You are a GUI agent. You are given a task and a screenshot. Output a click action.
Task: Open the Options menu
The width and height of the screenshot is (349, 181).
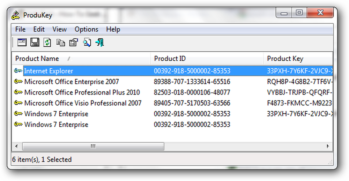pyautogui.click(x=86, y=29)
